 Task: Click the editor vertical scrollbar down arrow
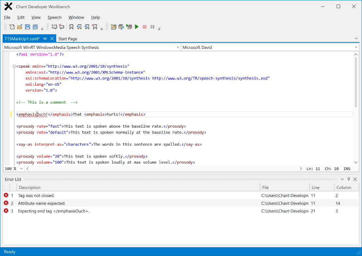(x=356, y=163)
